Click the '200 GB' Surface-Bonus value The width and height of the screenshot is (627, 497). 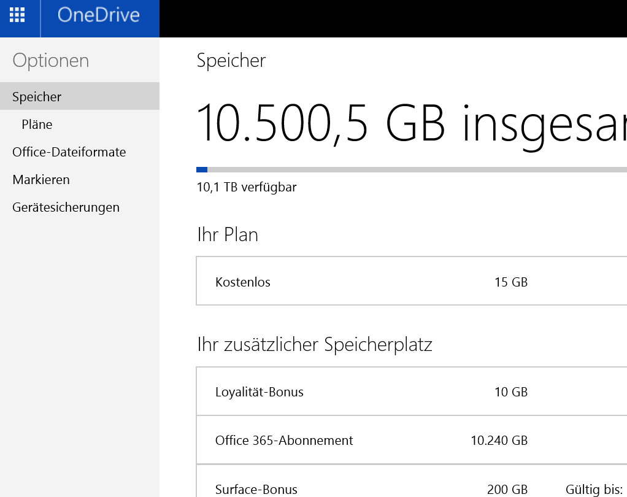(507, 490)
